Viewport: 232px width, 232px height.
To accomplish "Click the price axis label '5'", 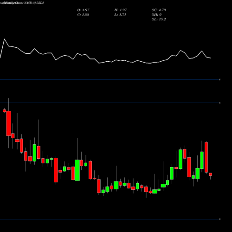I will point(219,103).
